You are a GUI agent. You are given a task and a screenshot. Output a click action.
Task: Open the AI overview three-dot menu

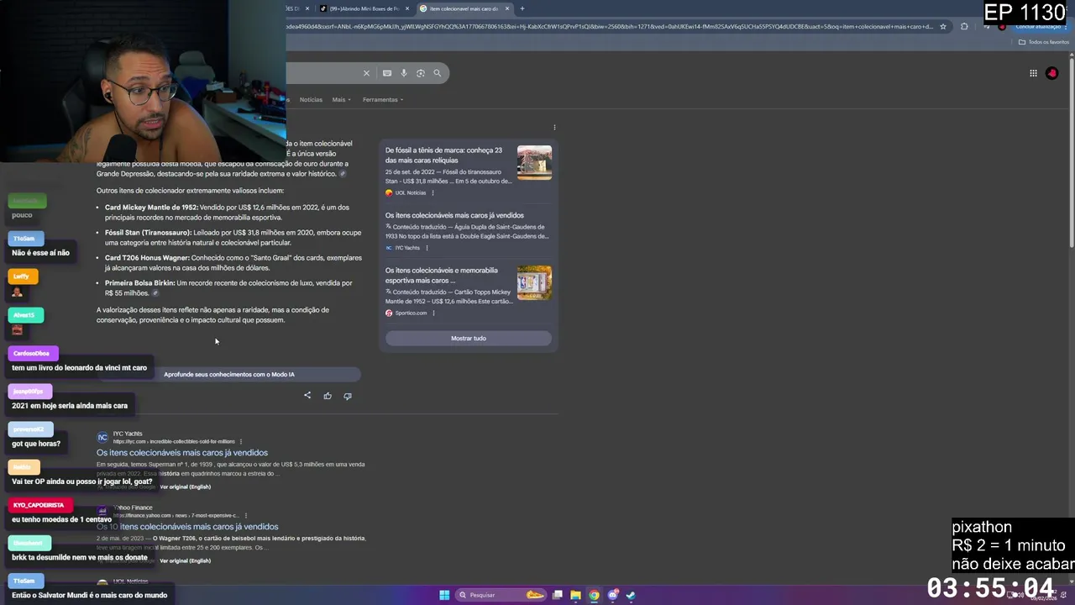click(554, 128)
